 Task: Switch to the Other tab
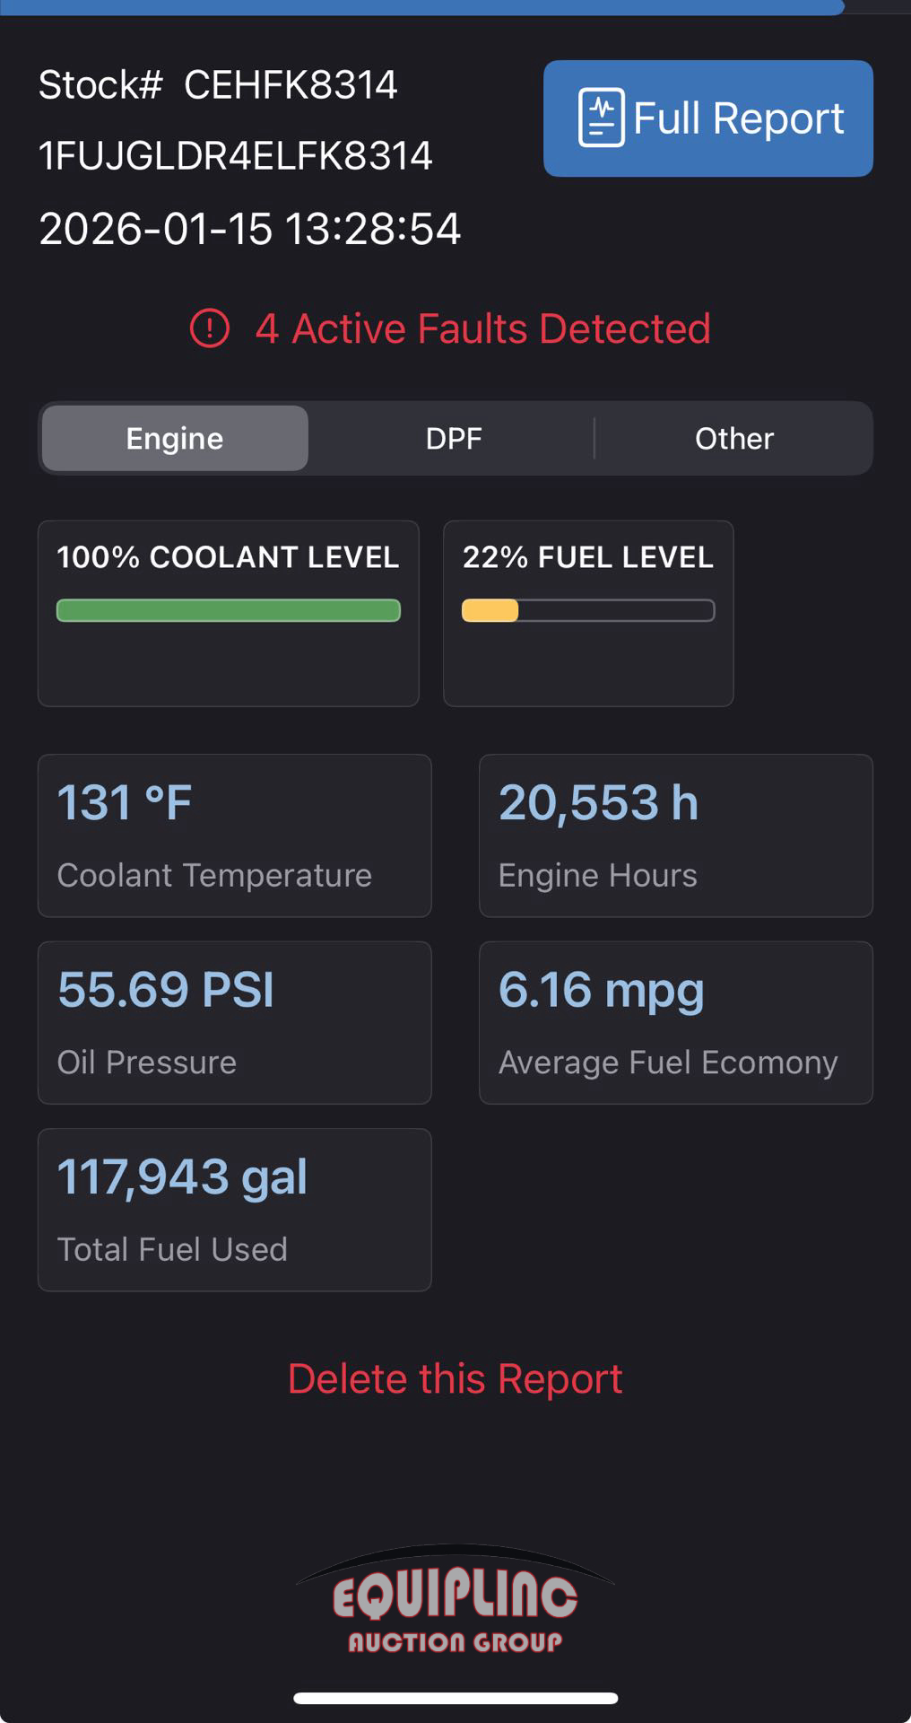pos(733,439)
